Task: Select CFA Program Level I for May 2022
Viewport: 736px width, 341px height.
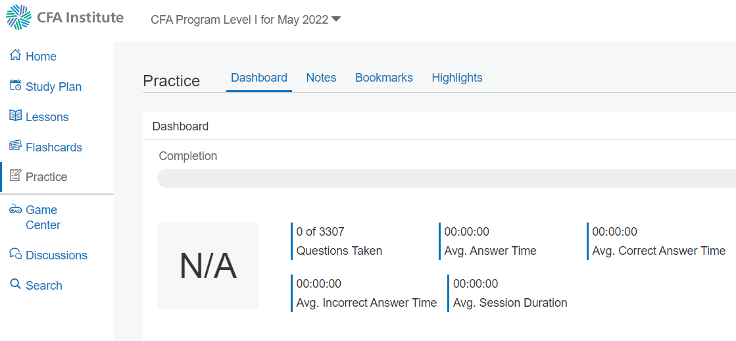Action: point(239,20)
